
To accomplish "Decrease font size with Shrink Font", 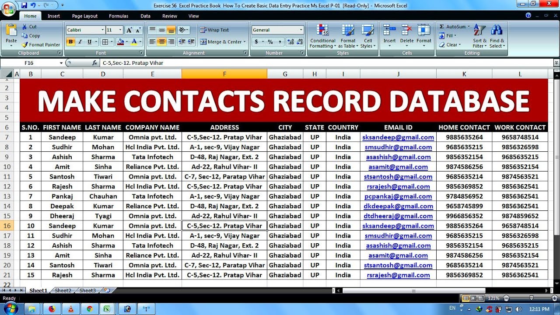I will [x=138, y=30].
